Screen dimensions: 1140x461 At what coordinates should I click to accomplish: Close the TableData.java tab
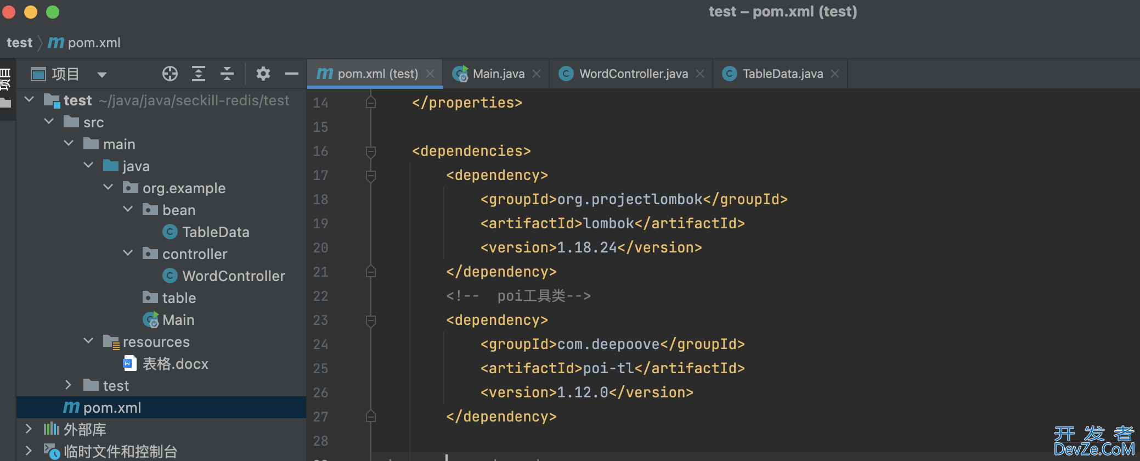pos(835,74)
